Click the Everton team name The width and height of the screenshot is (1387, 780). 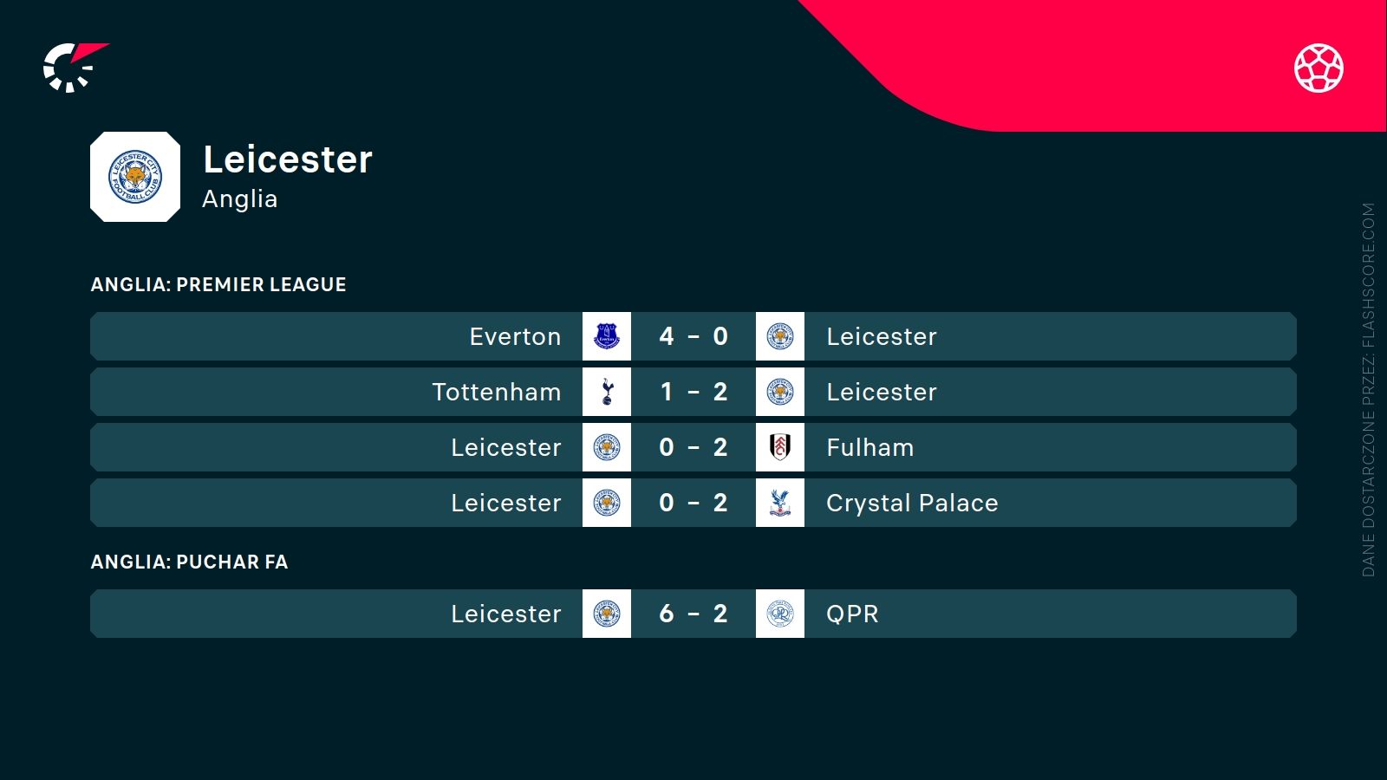pyautogui.click(x=515, y=336)
